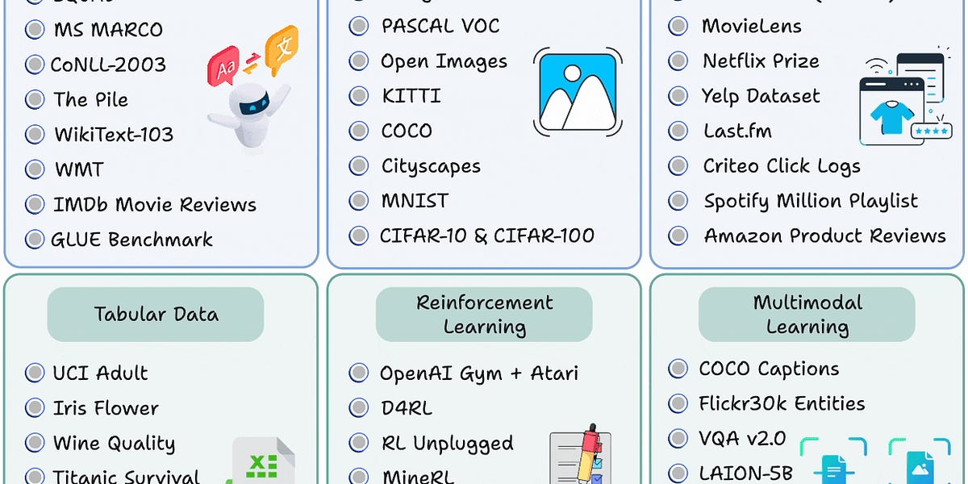Click the Spotify Million Playlist entry

click(811, 201)
